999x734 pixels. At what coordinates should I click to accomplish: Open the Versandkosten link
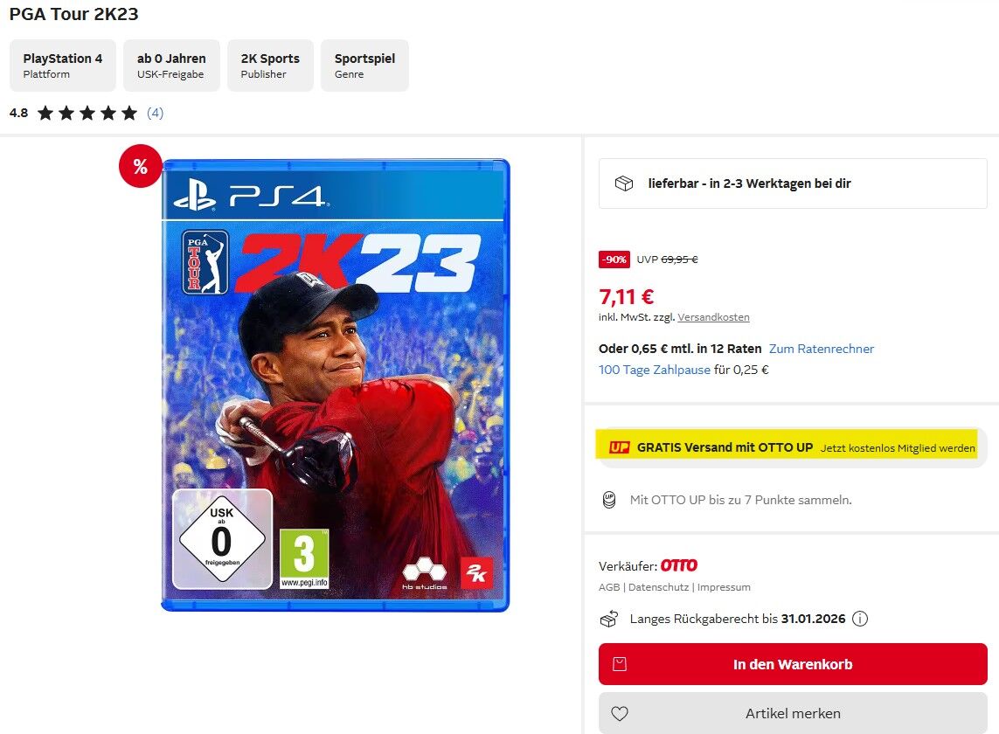coord(713,317)
